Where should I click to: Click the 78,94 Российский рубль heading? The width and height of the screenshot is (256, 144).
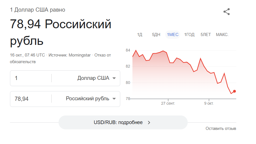[x=61, y=33]
